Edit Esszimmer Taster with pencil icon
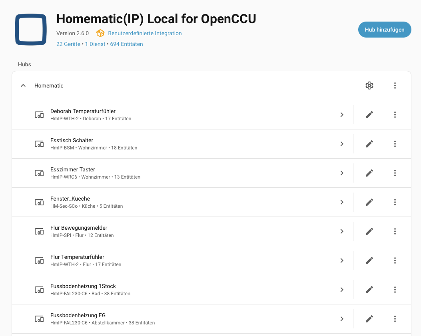421x336 pixels. tap(369, 173)
